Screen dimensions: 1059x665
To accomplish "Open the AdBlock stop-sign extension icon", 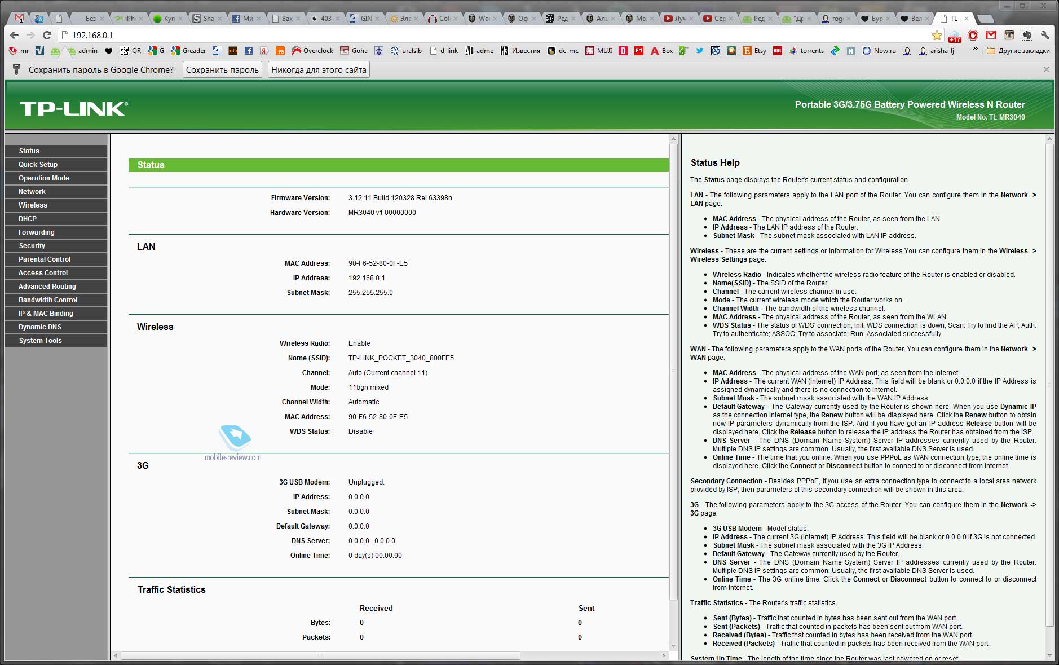I will tap(973, 35).
